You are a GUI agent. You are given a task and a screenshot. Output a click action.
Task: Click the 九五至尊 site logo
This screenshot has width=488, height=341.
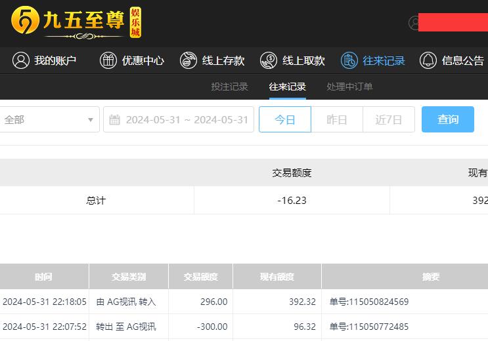[x=76, y=22]
